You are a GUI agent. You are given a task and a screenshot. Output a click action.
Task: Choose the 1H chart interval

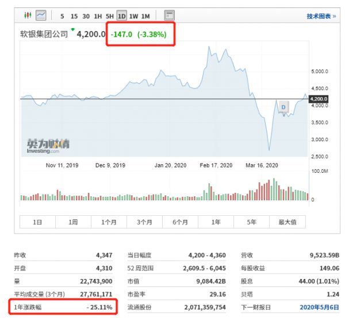[98, 16]
